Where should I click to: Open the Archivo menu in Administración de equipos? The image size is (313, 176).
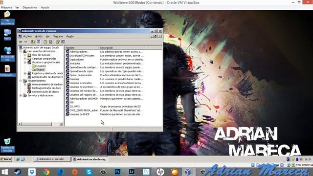tap(27, 36)
